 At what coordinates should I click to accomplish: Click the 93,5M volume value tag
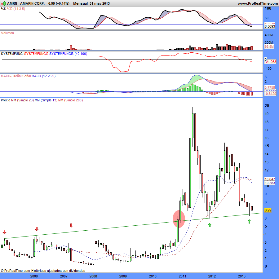tap(269, 46)
